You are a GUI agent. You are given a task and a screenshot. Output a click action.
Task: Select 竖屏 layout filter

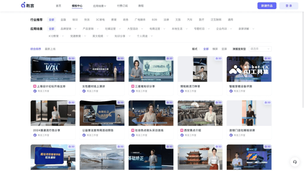224,49
